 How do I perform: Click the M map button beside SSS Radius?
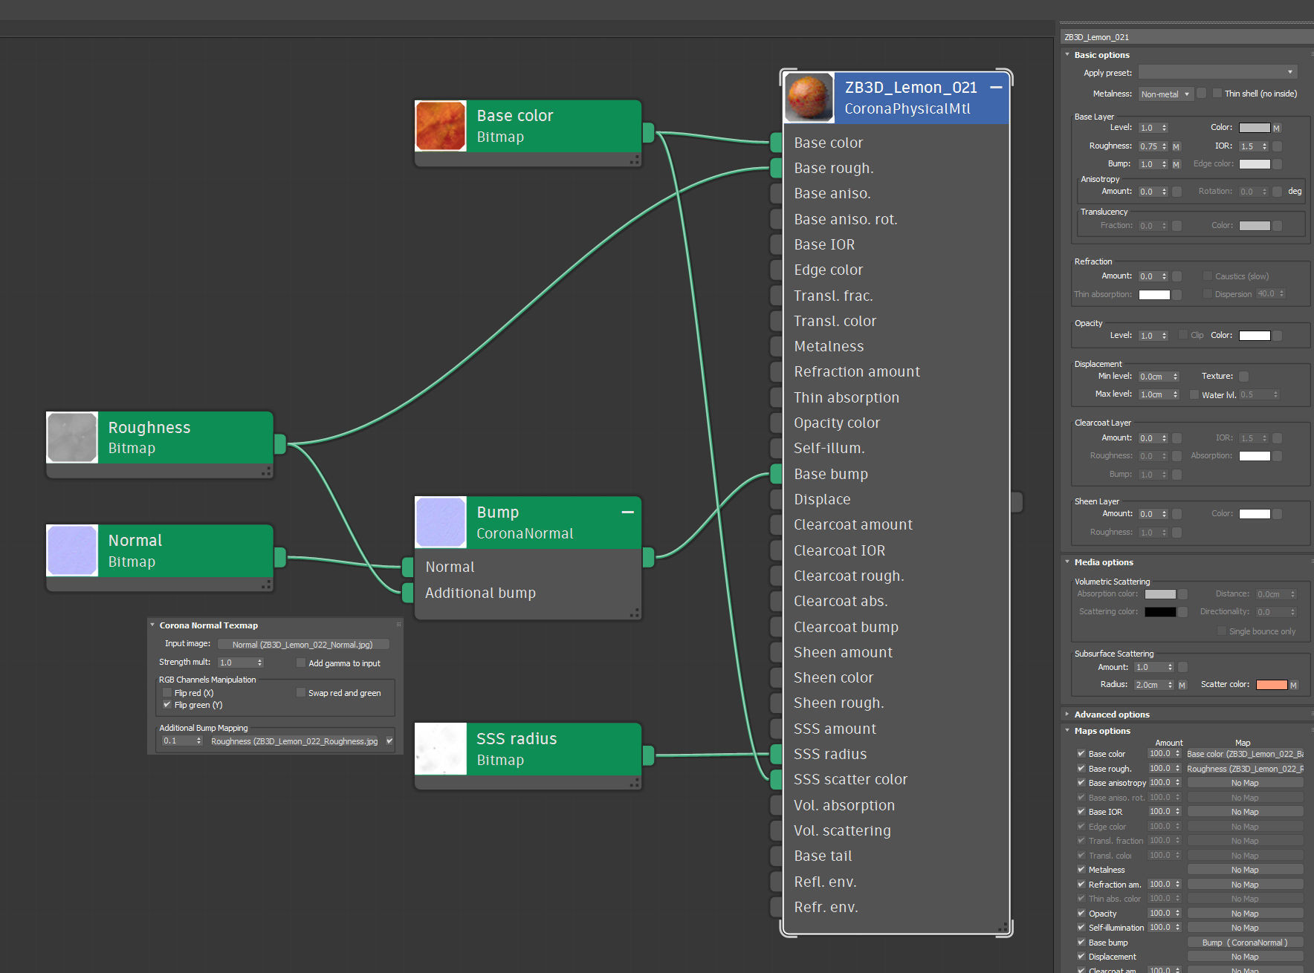(x=1182, y=685)
